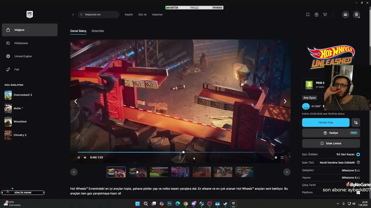Click the Ana Oyun tag
Viewport: 371px width, 208px height.
[310, 98]
